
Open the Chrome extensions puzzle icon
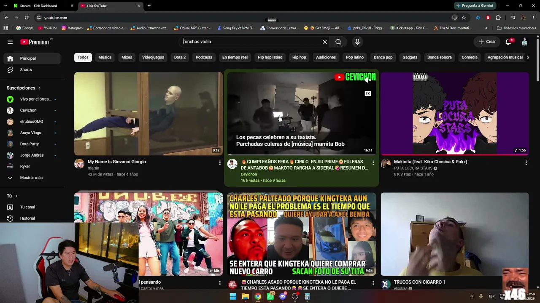pos(498,18)
